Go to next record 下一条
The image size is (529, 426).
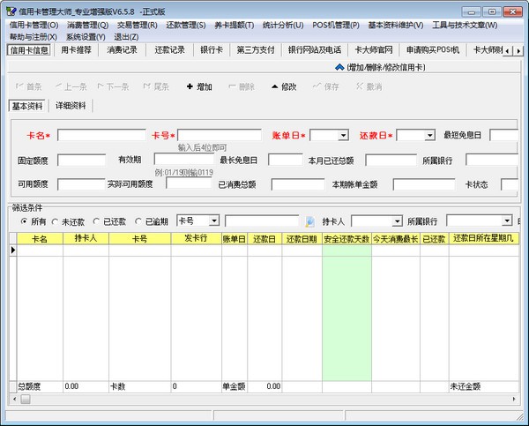[114, 86]
